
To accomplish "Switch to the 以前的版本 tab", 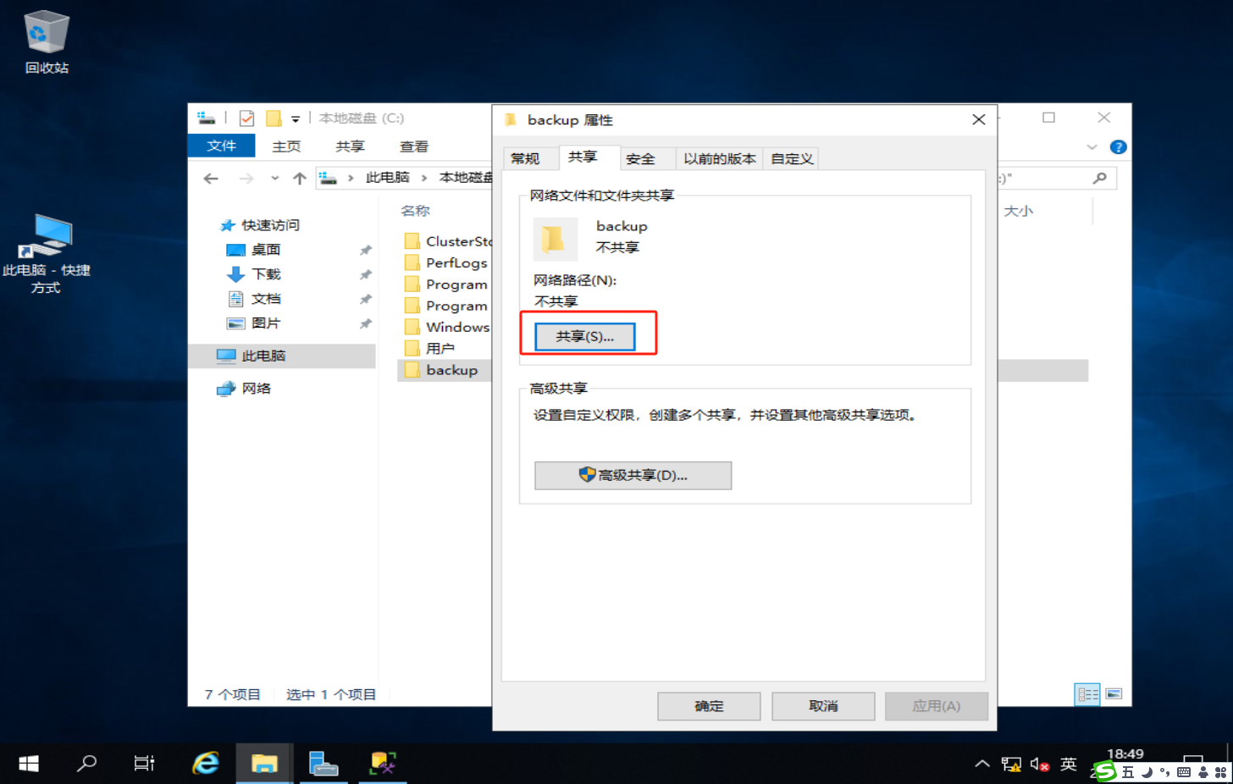I will pos(720,158).
